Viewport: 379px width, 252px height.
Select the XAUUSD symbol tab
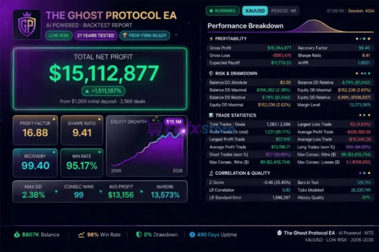tap(255, 11)
